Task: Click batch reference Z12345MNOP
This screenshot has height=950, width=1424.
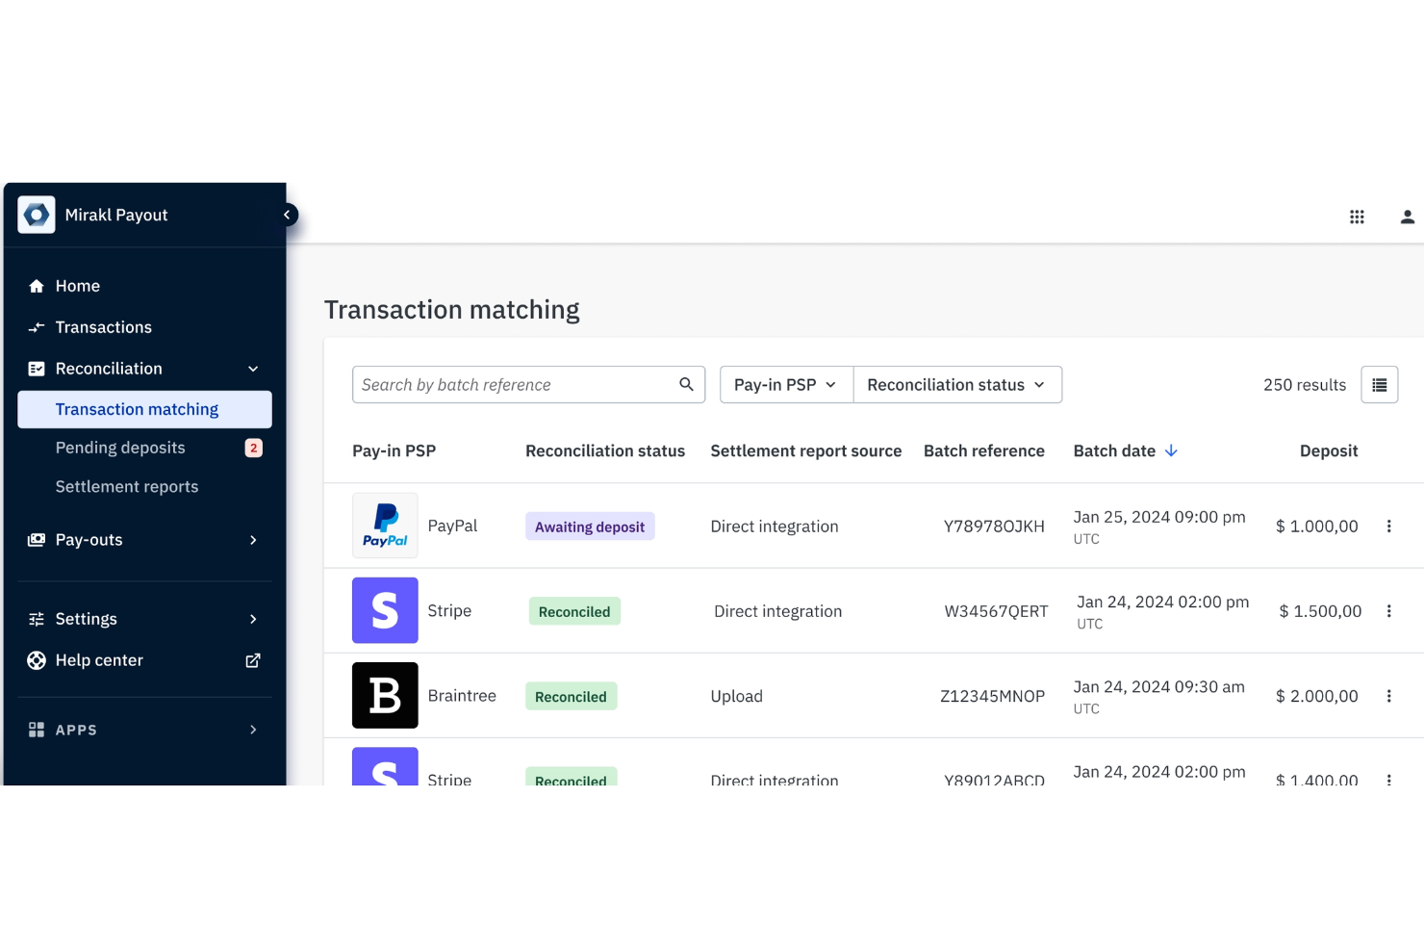Action: (992, 696)
